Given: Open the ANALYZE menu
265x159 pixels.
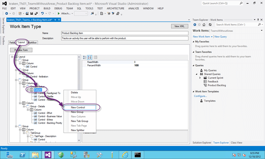Looking at the screenshot, I should point(133,9).
